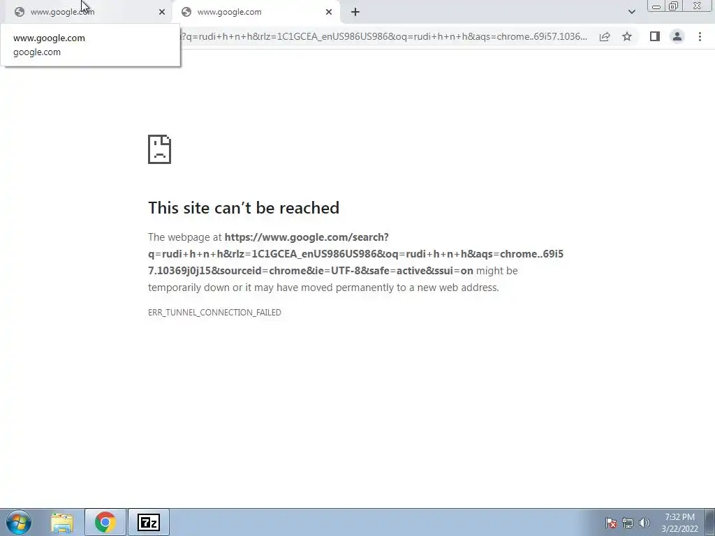
Task: Expand the tab search chevron
Action: pyautogui.click(x=631, y=12)
